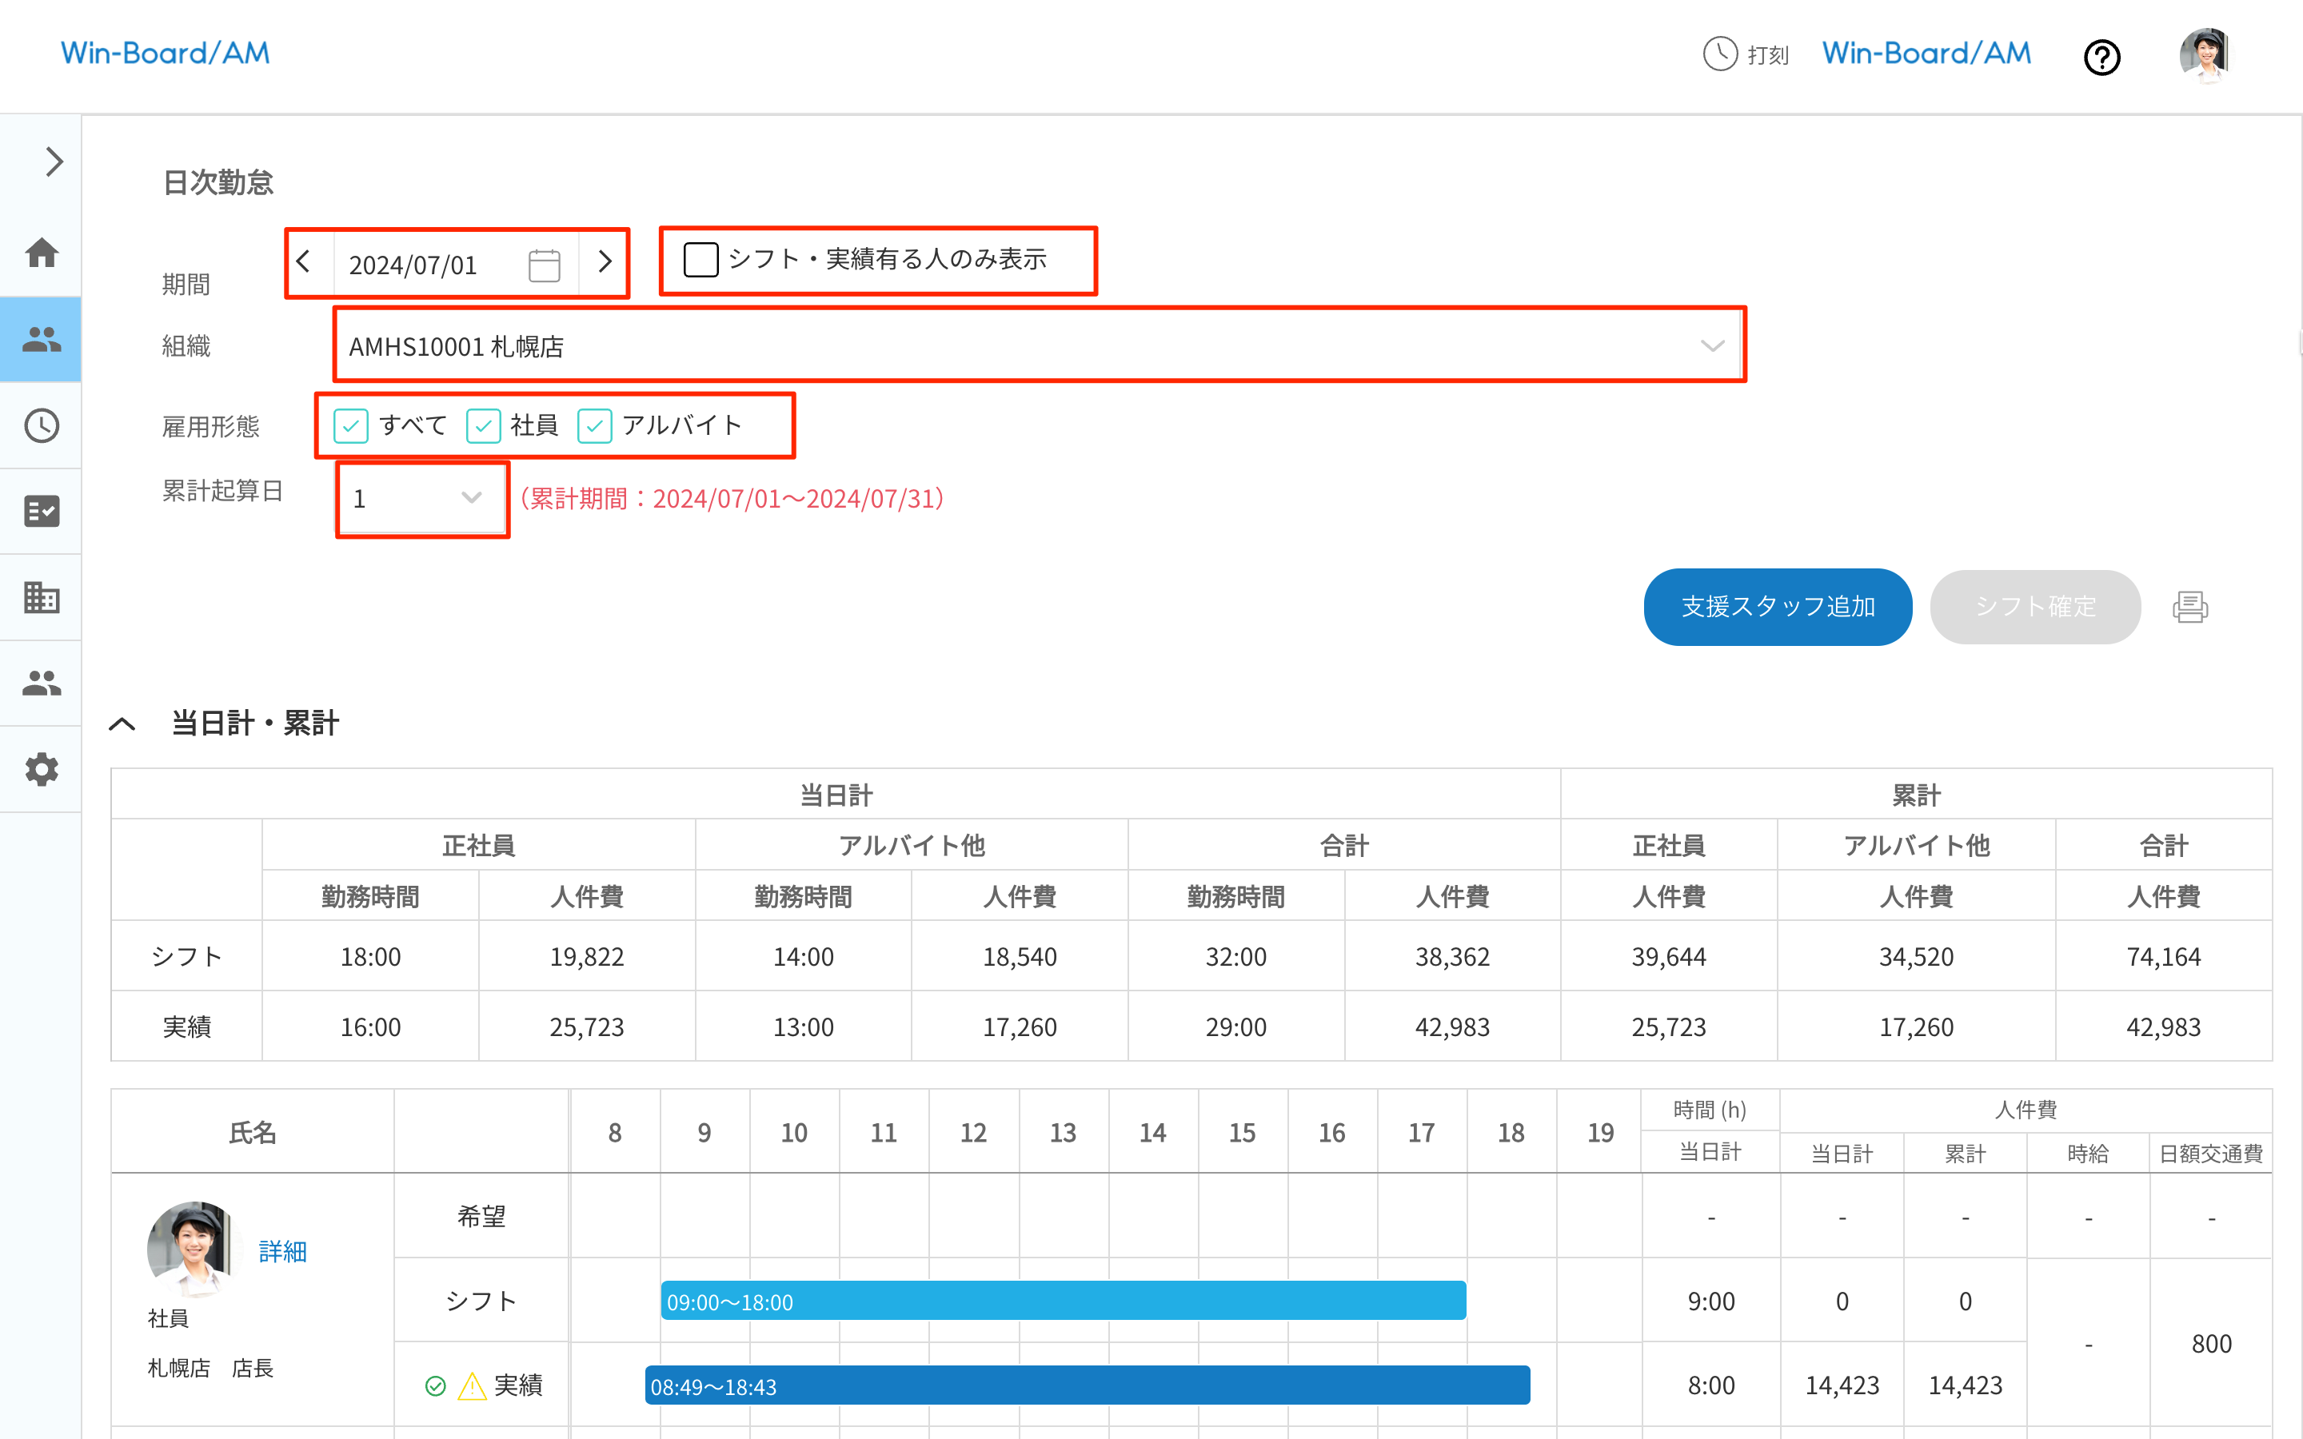This screenshot has width=2303, height=1439.
Task: Open the help question mark icon
Action: (x=2101, y=57)
